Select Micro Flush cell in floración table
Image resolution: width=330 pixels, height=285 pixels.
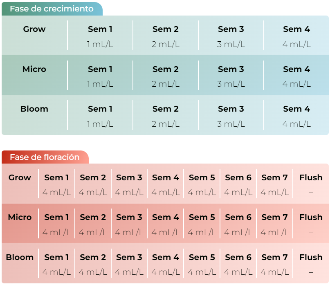coord(311,224)
